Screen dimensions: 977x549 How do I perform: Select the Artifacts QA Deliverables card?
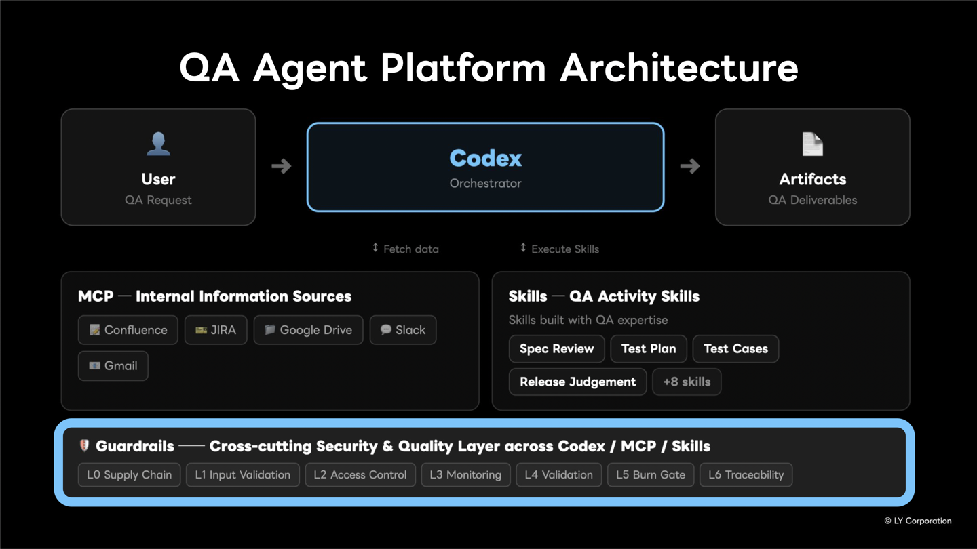(812, 167)
